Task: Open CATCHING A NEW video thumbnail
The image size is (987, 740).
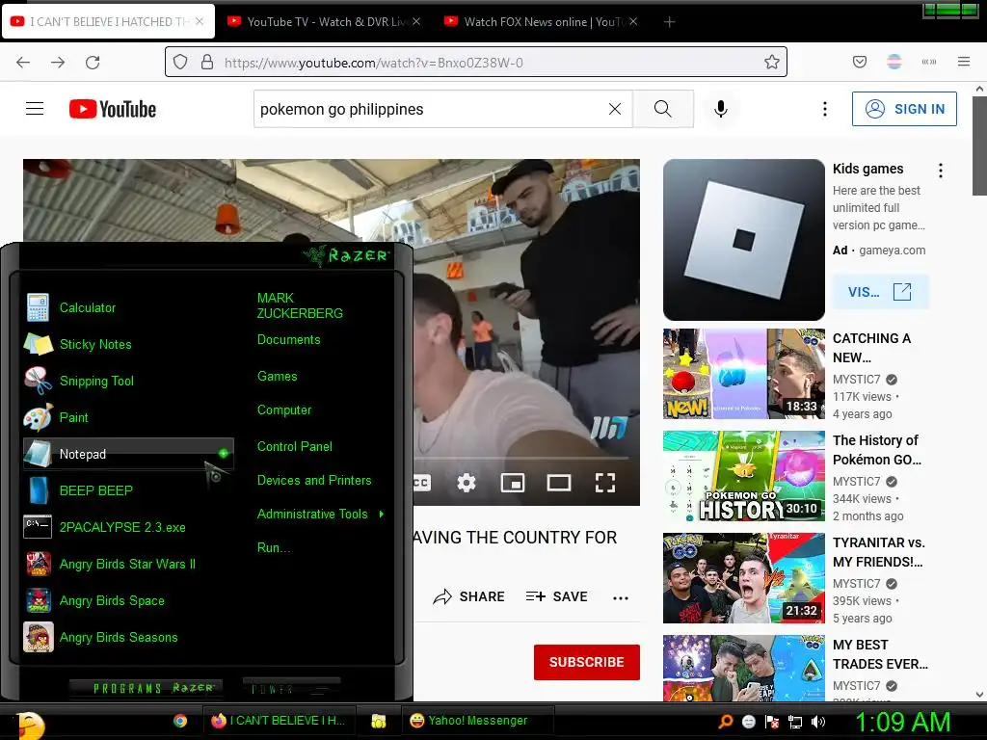Action: (744, 374)
